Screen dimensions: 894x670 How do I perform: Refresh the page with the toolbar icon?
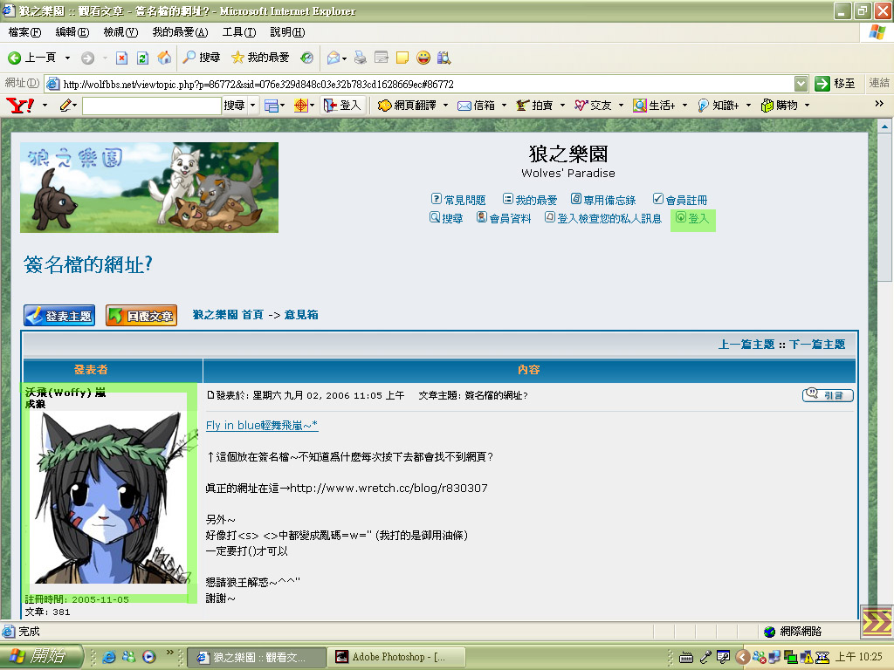pos(143,58)
